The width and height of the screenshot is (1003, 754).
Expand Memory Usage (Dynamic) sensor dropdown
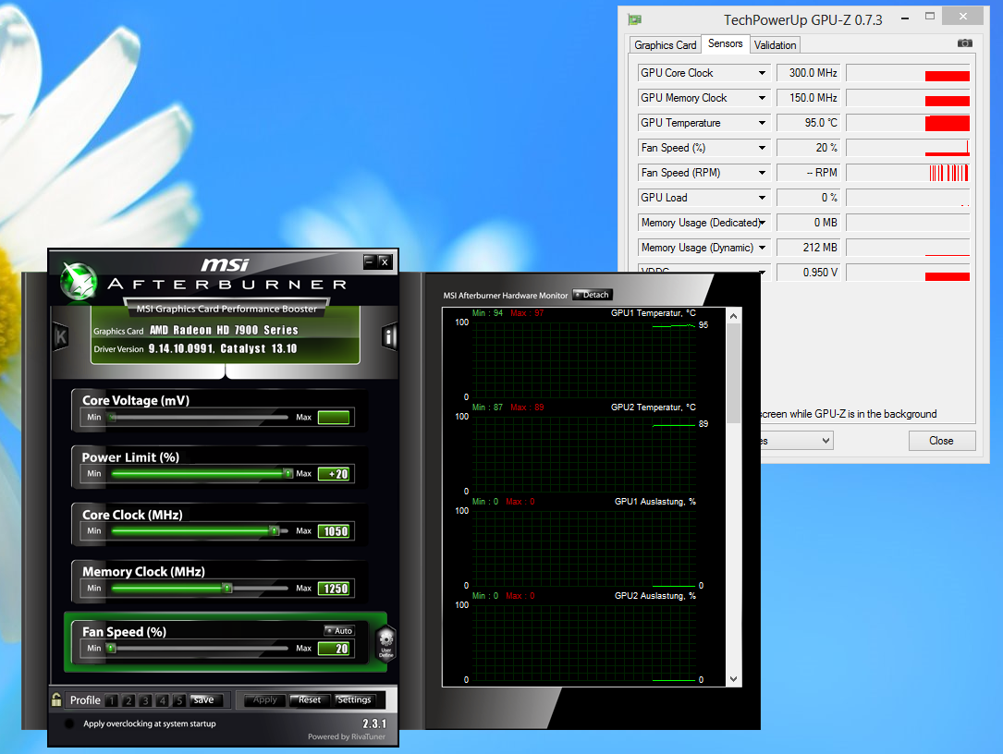(762, 248)
